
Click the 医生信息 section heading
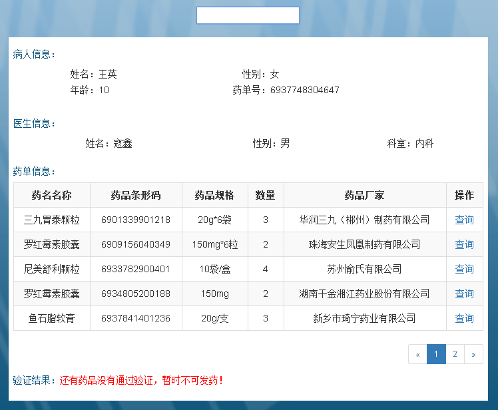coord(34,124)
